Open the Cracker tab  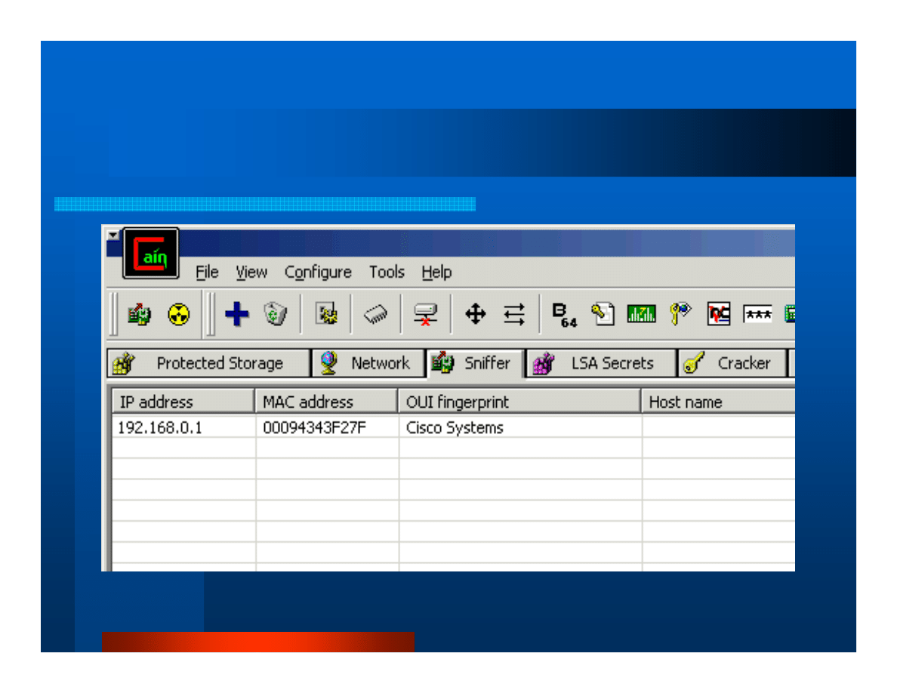click(732, 363)
